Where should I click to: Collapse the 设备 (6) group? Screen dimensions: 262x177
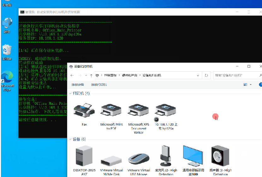(70, 139)
